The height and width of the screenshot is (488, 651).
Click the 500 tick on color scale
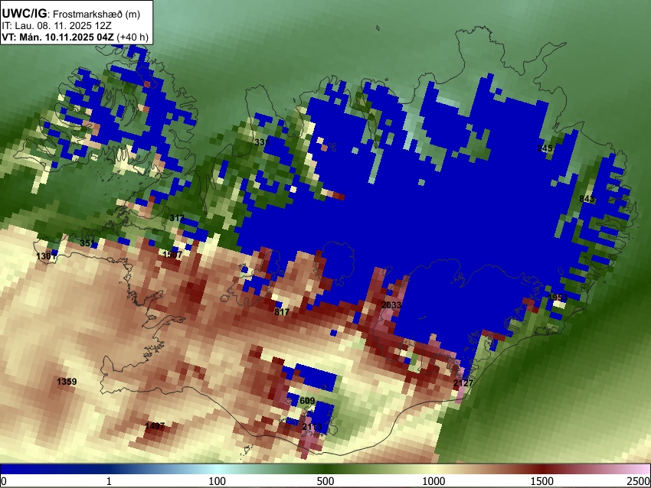(325, 481)
